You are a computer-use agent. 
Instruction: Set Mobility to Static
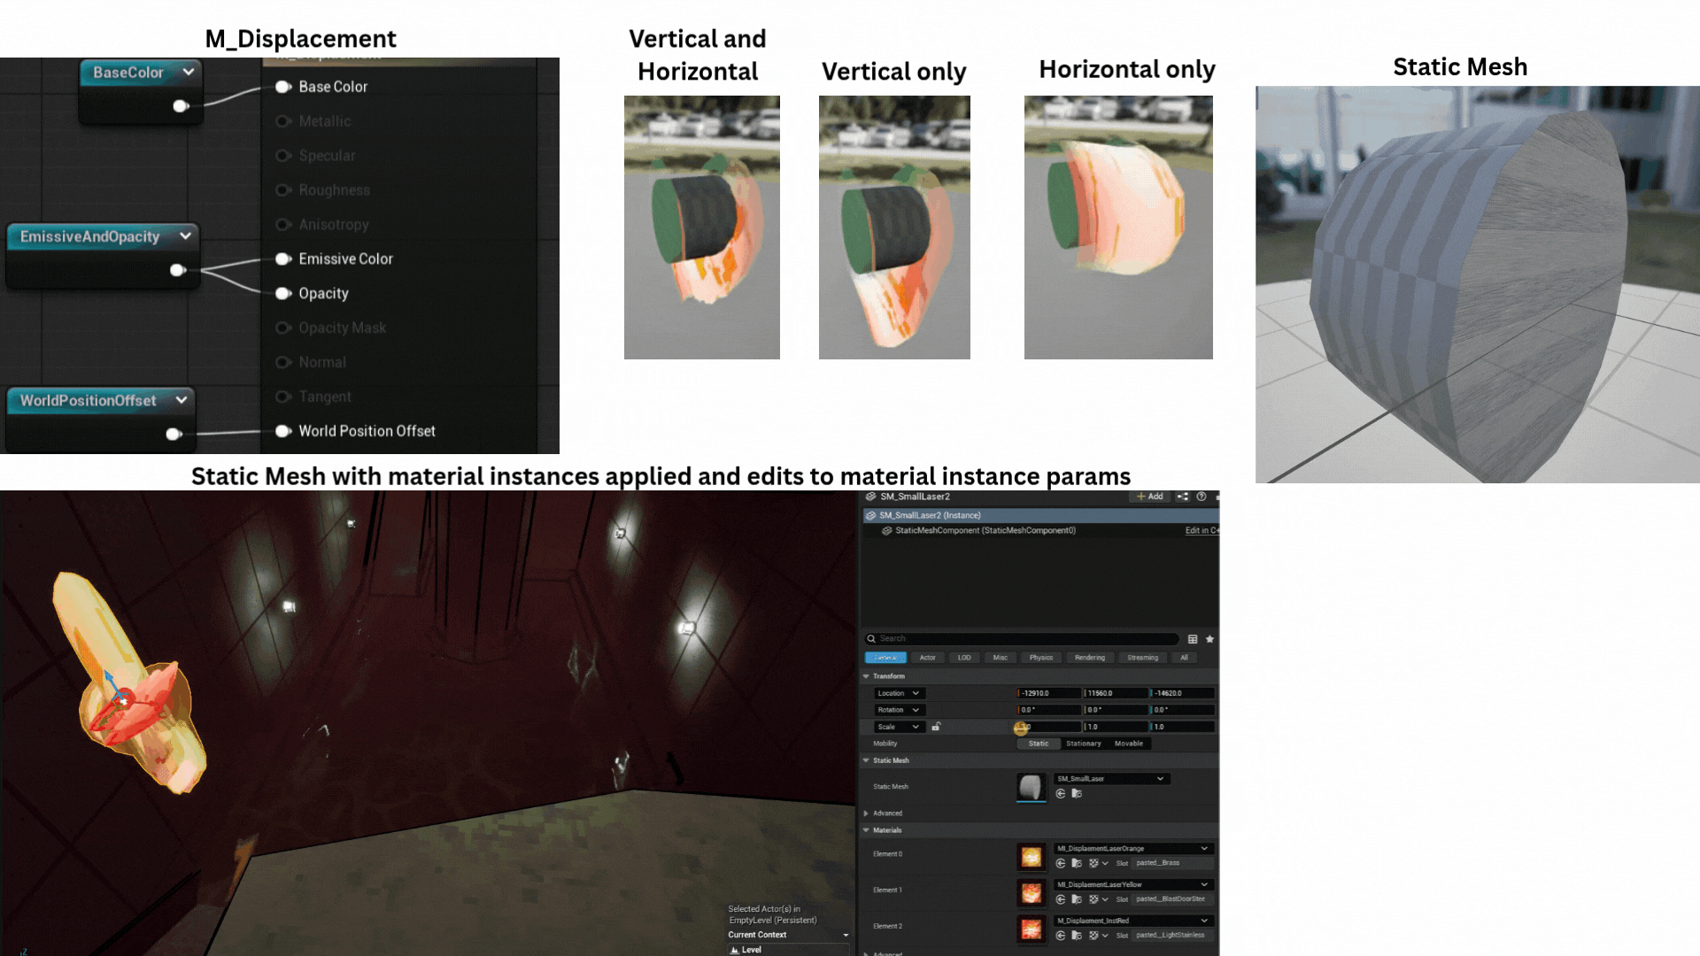point(1039,744)
